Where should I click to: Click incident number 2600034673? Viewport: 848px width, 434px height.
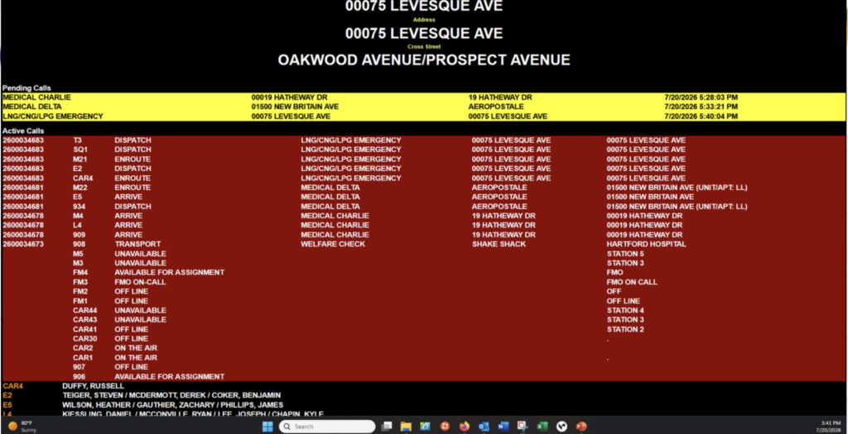click(x=22, y=244)
